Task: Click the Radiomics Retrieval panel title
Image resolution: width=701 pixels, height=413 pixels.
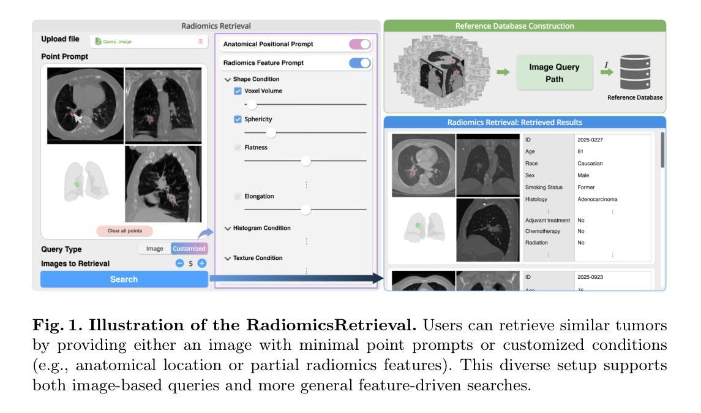Action: (216, 26)
